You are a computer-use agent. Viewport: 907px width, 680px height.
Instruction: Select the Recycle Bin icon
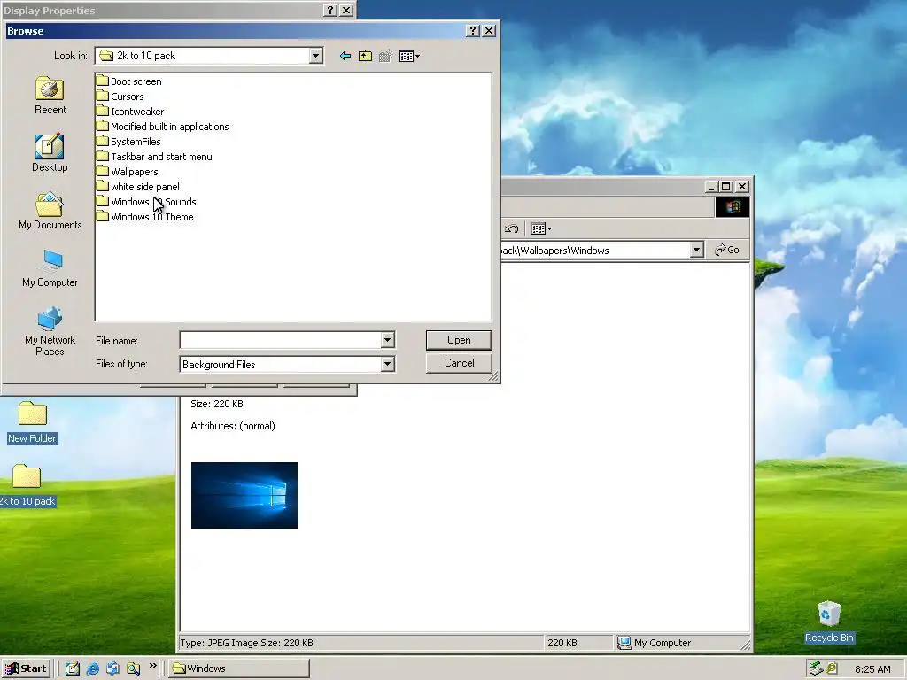tap(829, 622)
